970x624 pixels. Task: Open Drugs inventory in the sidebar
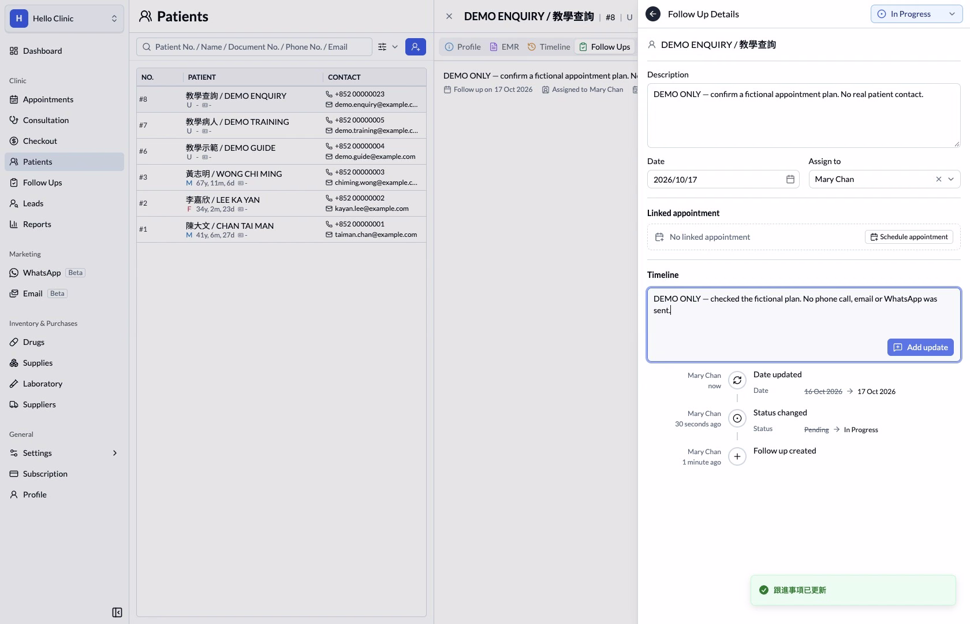coord(64,342)
